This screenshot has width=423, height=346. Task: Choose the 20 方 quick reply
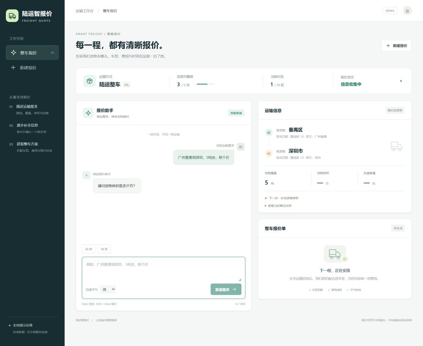[x=88, y=249]
